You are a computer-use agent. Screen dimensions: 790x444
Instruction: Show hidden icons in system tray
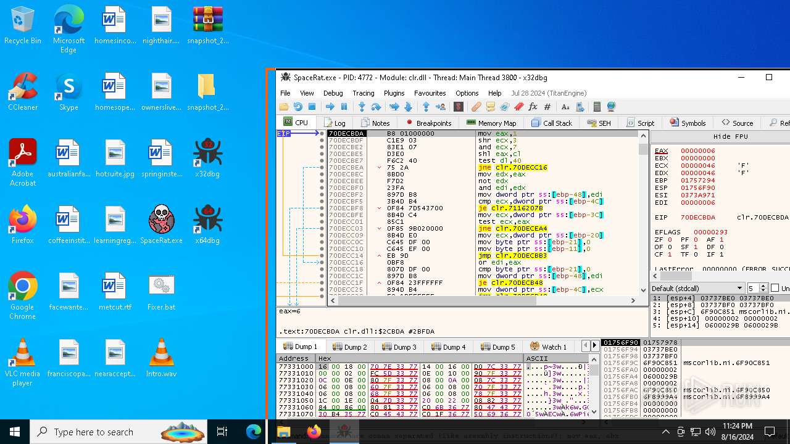point(665,432)
